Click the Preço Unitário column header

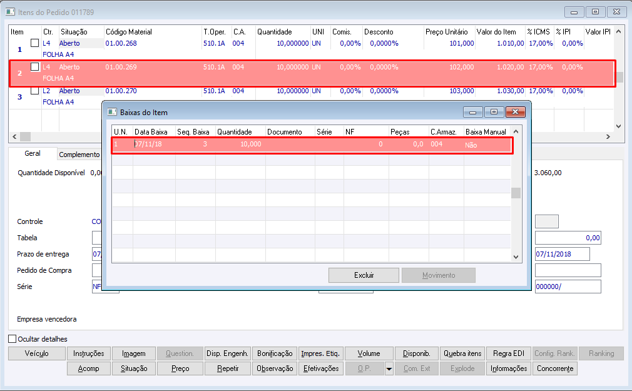tap(447, 32)
